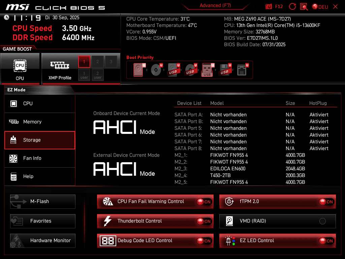Select the highlighted USB key boot device
Screen dimensions: 345x259
click(208, 70)
